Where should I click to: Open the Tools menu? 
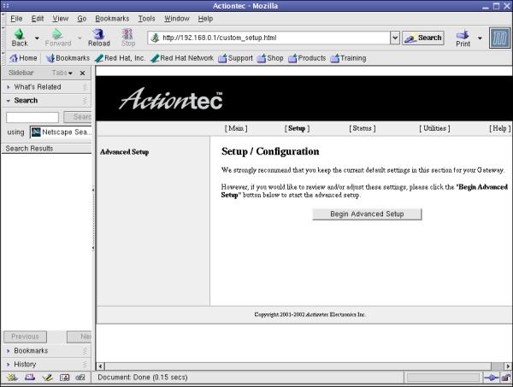[146, 19]
